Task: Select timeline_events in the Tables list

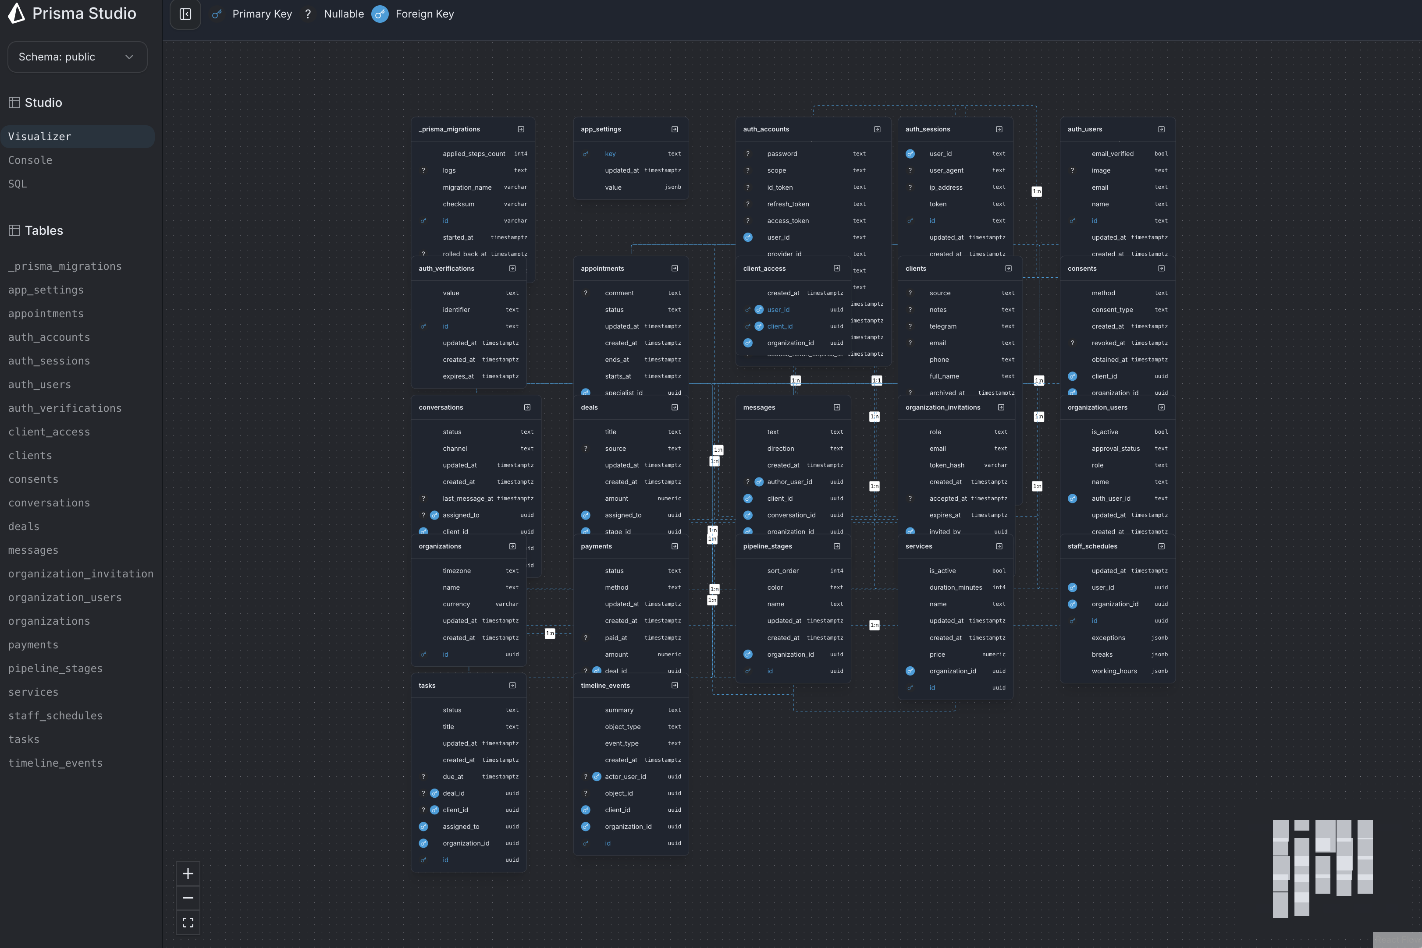Action: [55, 763]
